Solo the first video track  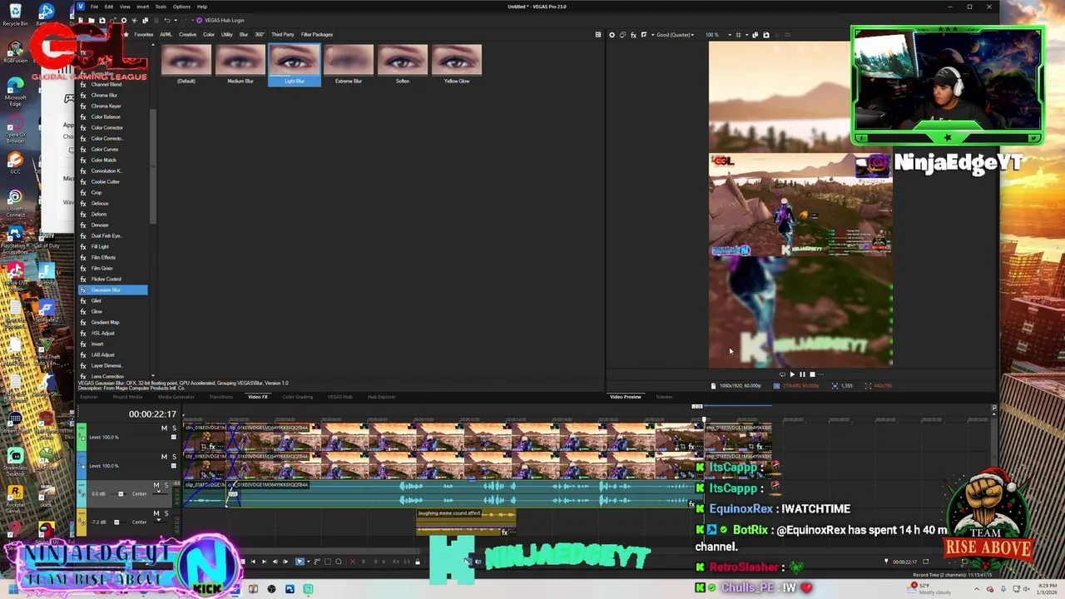coord(174,428)
